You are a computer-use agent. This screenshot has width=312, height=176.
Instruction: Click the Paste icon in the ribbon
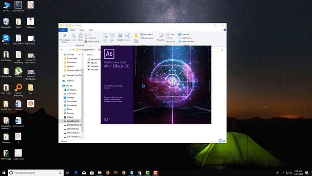point(80,36)
